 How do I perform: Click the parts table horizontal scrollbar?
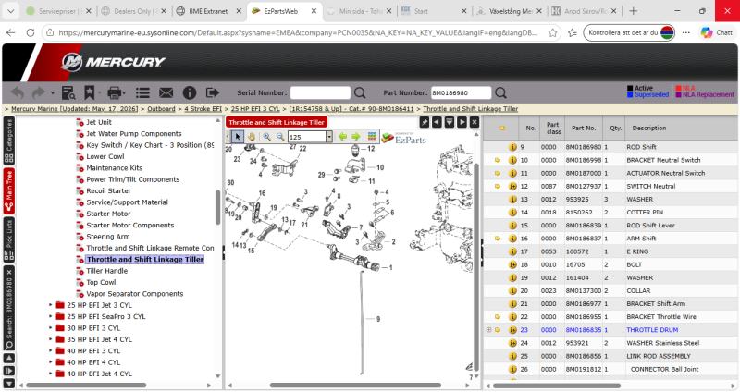tap(557, 386)
